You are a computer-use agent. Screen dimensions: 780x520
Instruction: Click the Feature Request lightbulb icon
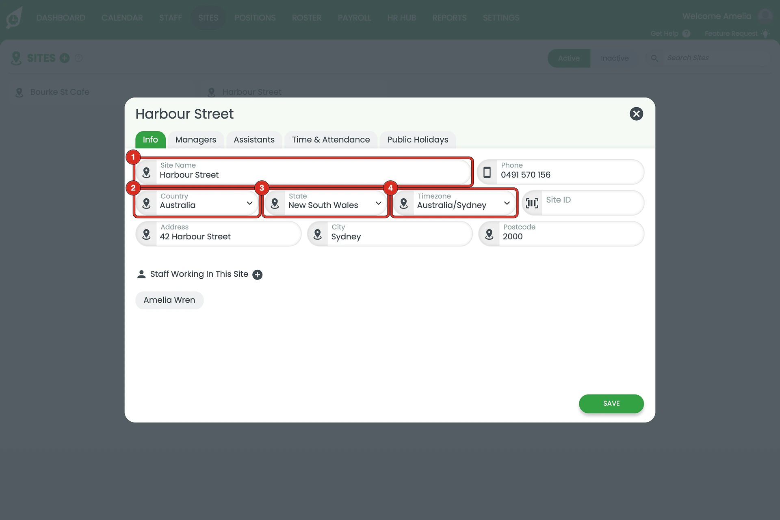tap(765, 33)
